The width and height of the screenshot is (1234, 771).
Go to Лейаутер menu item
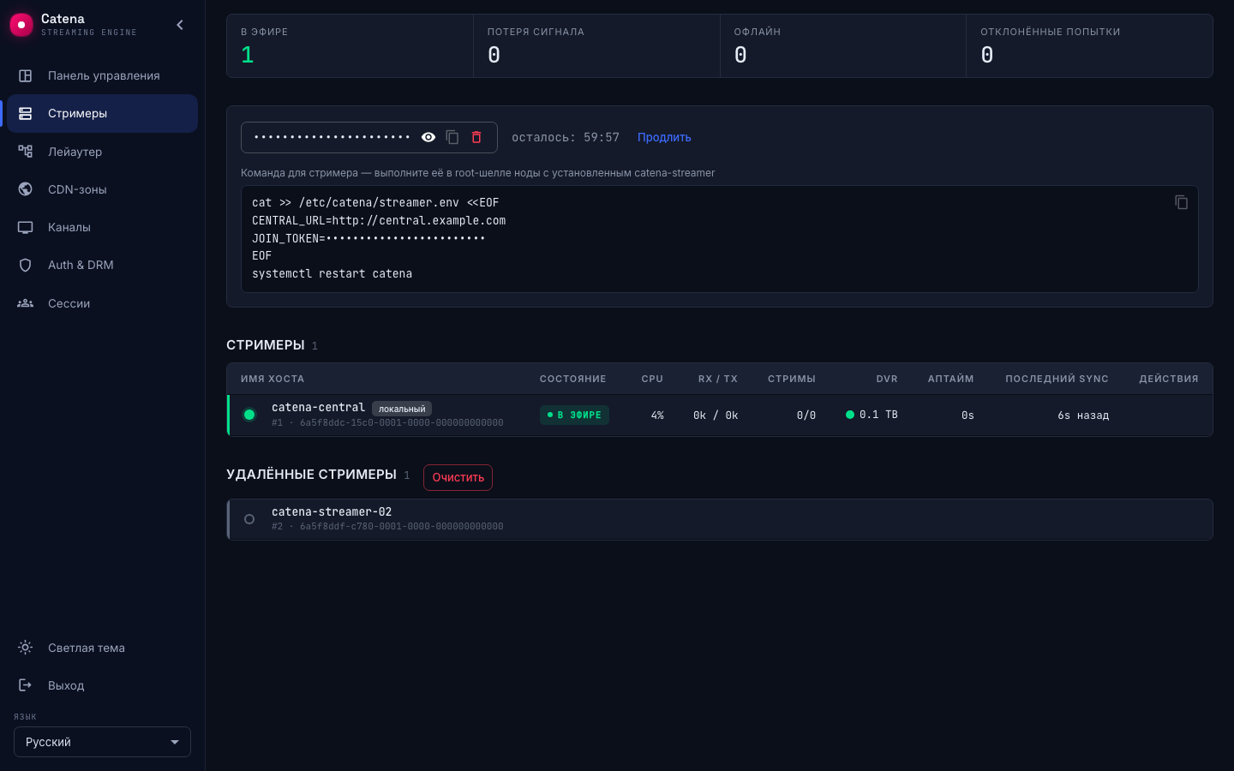click(103, 152)
